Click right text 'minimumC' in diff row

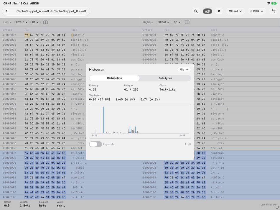click(217, 153)
